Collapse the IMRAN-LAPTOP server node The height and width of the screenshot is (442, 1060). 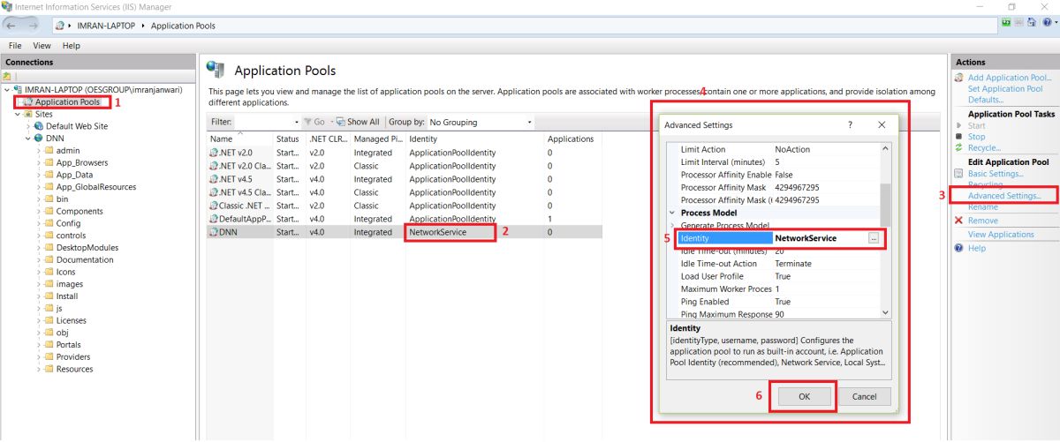click(x=8, y=90)
